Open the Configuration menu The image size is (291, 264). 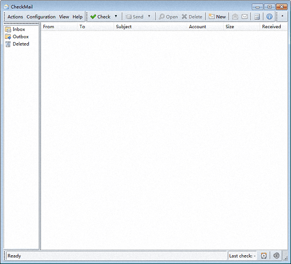point(41,17)
